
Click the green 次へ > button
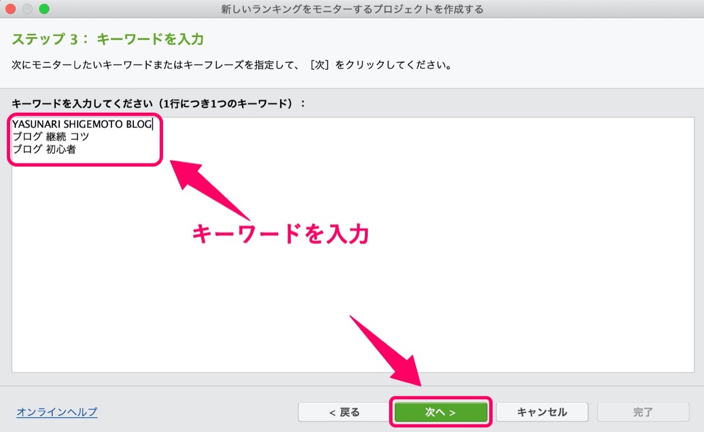(441, 412)
